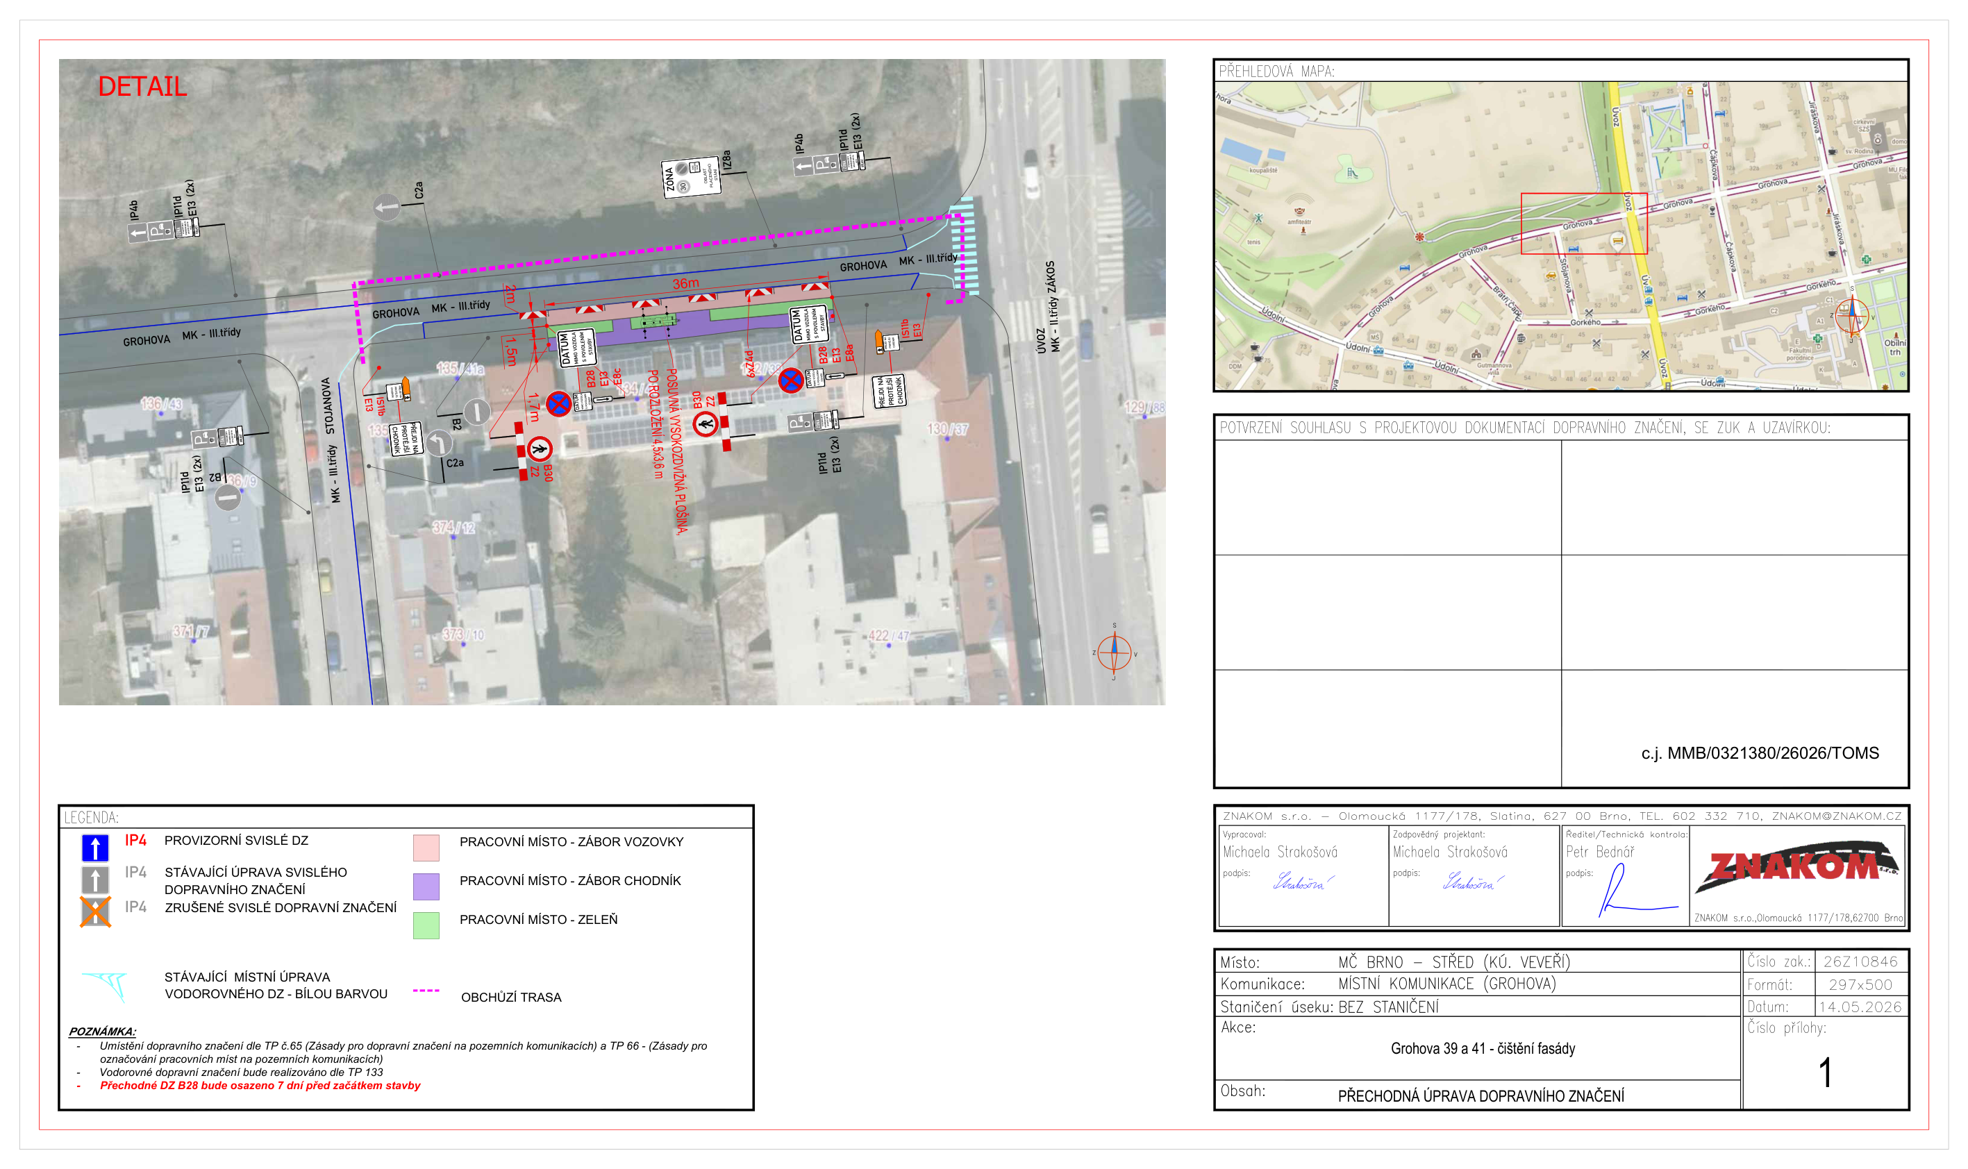Click PRACOVNÍ MÍSTO - ZÁBOR VOZOVKY label
Screen dimensions: 1968x1169
click(x=572, y=842)
